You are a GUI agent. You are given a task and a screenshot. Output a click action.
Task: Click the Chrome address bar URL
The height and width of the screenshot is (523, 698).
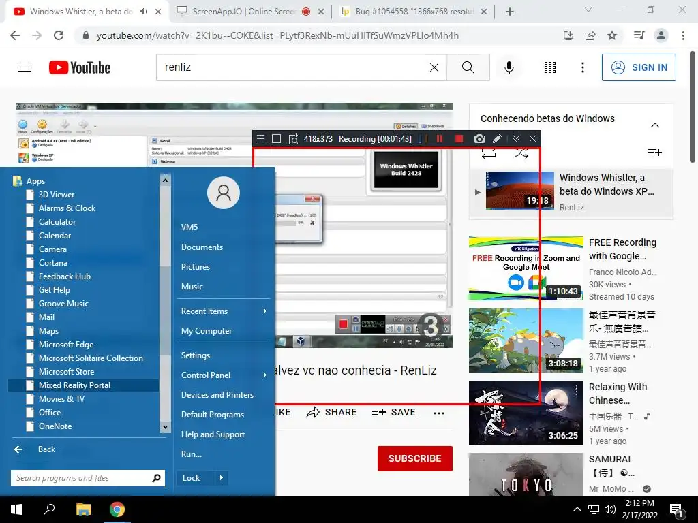click(x=277, y=35)
